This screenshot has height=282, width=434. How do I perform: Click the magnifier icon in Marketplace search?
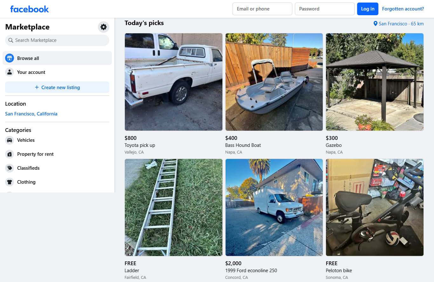coord(10,40)
